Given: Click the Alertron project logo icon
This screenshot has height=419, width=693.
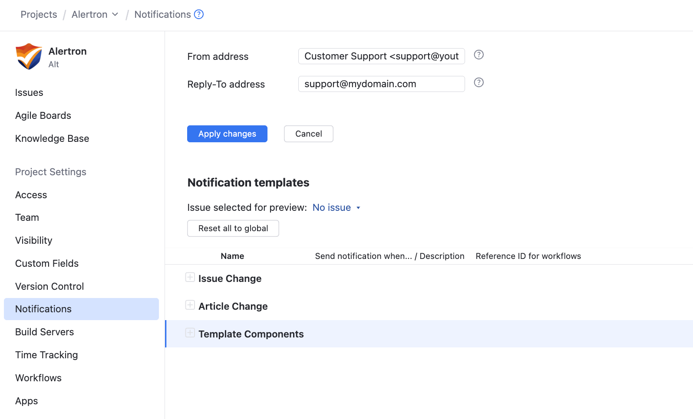Looking at the screenshot, I should (29, 56).
